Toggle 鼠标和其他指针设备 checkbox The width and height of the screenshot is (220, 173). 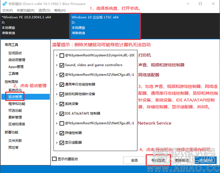click(62, 94)
